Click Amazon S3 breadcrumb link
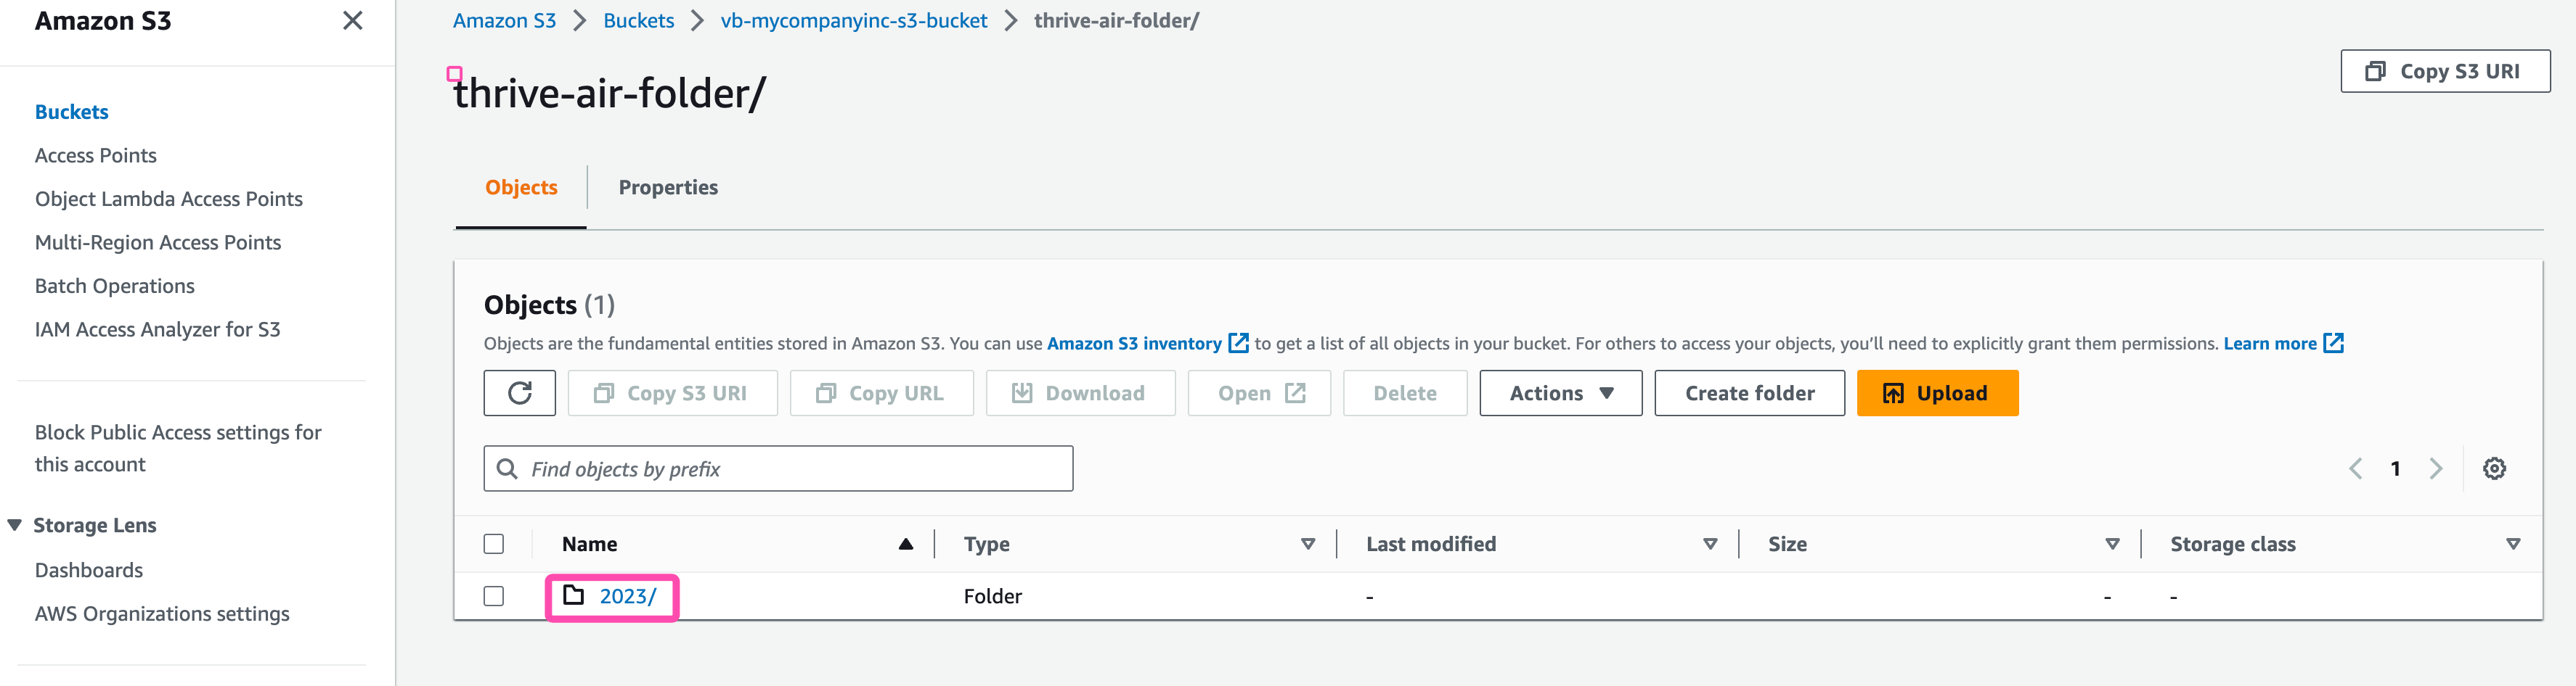 [504, 21]
